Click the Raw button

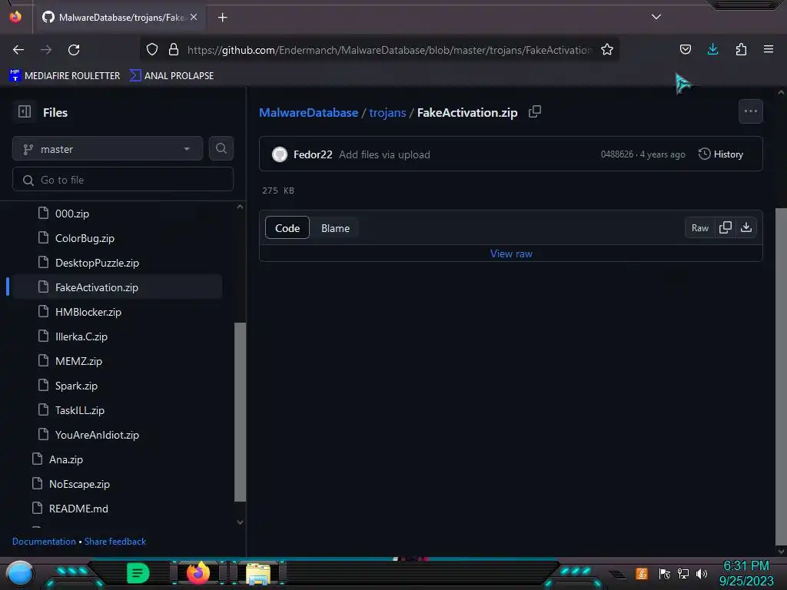point(699,227)
